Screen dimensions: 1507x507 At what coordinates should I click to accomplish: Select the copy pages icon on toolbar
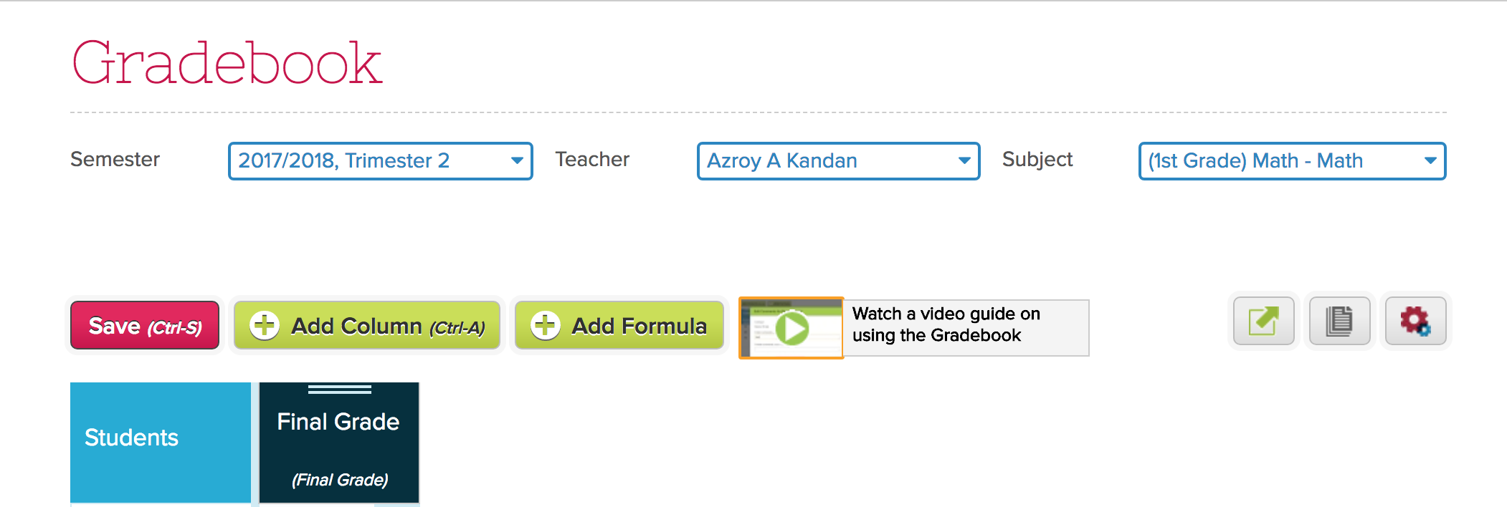(1338, 322)
